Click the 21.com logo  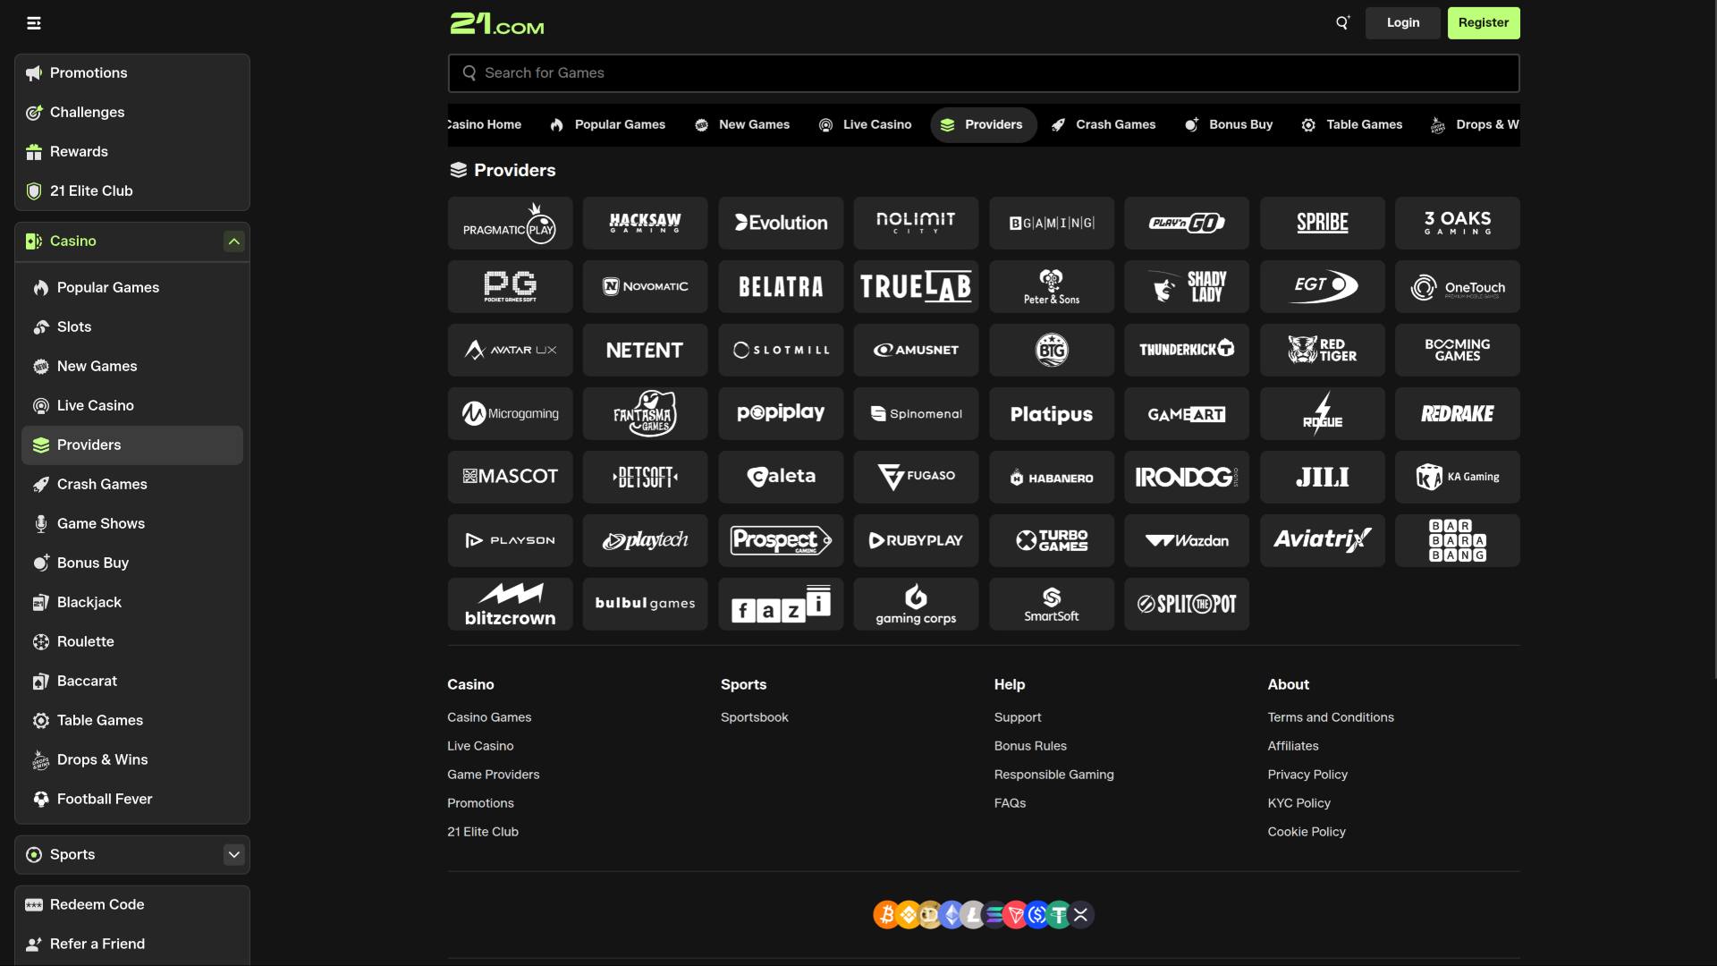(x=496, y=23)
